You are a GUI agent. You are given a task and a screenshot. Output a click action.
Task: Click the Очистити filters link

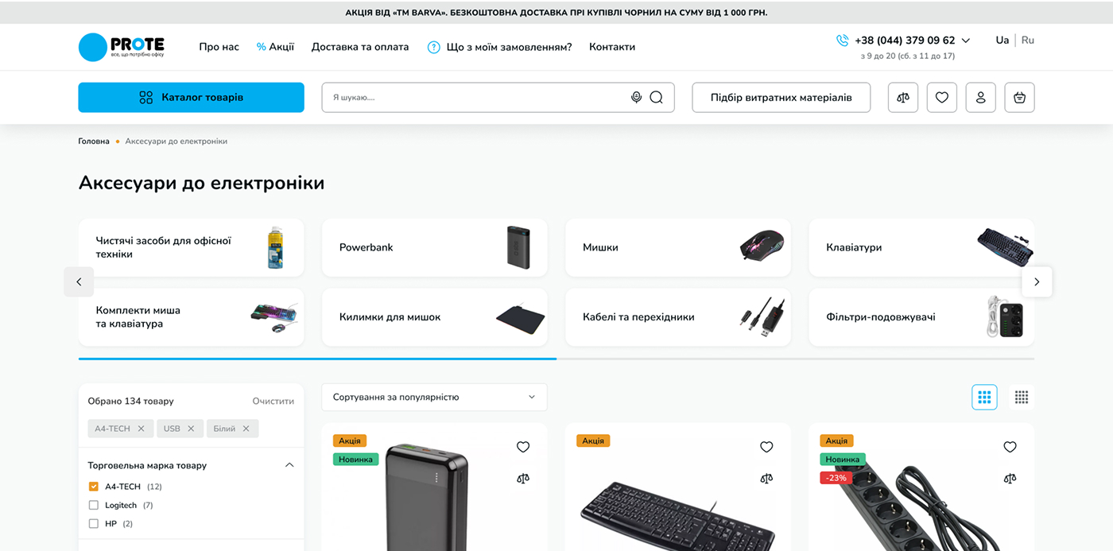point(273,402)
